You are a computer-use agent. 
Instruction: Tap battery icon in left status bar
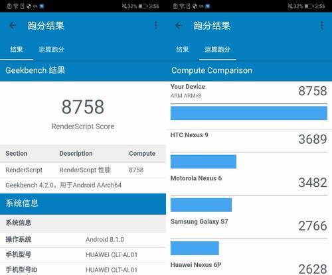click(x=143, y=6)
